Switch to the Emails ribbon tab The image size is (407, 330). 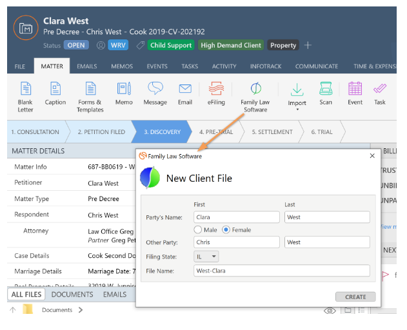tap(87, 66)
